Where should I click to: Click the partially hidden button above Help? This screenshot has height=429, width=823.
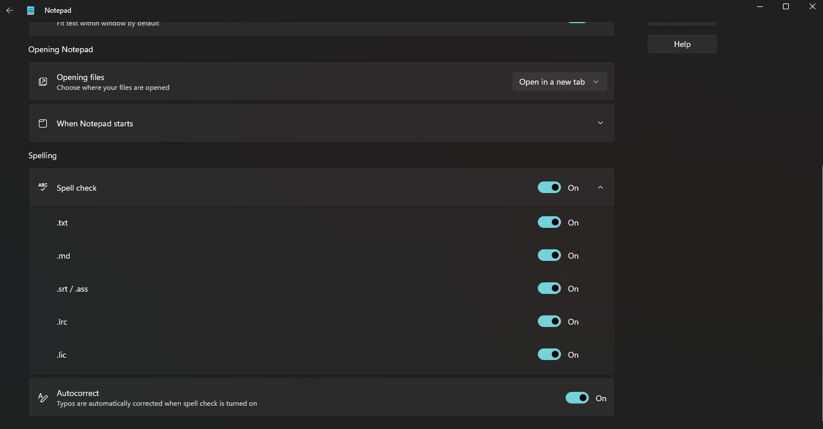(682, 23)
